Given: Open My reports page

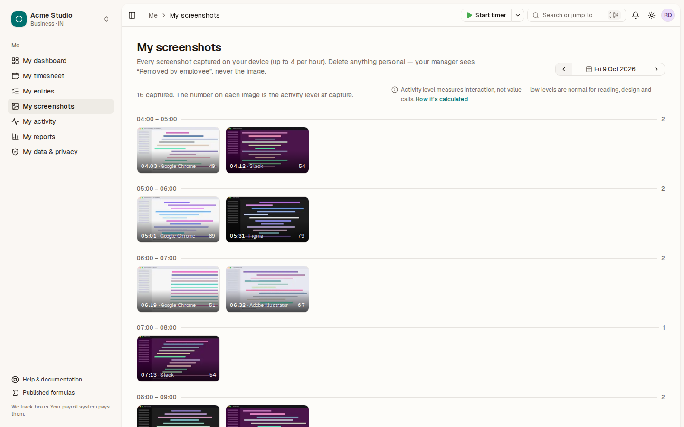Looking at the screenshot, I should coord(61,137).
